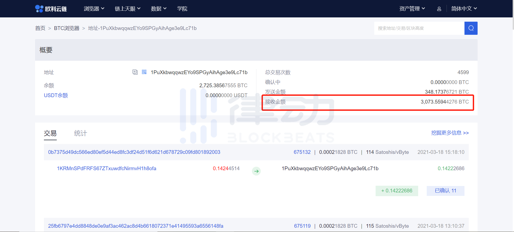The height and width of the screenshot is (232, 514).
Task: Open block height 675119
Action: coord(302,226)
